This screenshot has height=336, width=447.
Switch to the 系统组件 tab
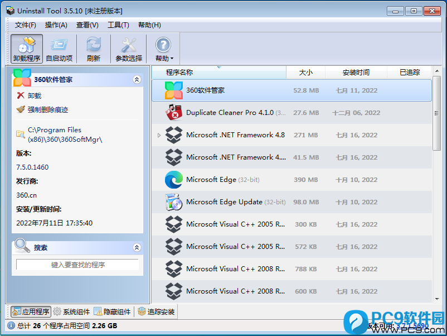click(x=71, y=311)
